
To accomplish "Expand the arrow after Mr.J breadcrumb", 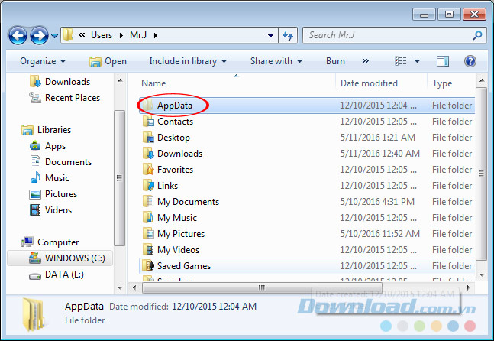I will coord(155,35).
